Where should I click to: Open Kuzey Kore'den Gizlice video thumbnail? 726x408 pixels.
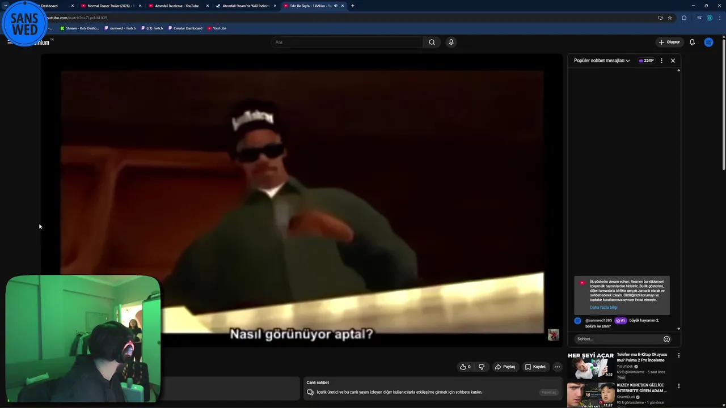pos(590,396)
